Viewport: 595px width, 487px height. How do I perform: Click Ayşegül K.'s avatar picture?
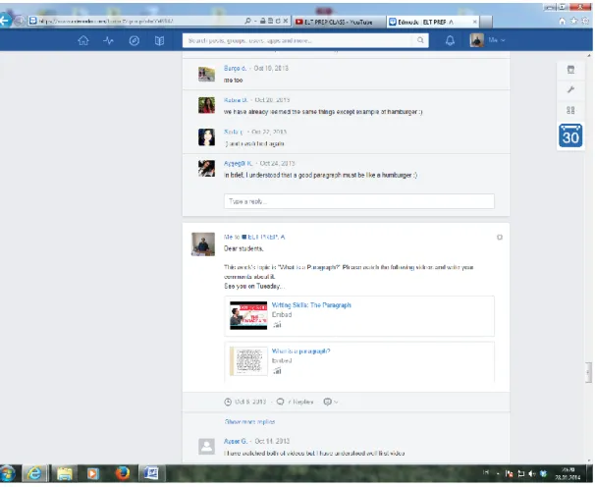tap(206, 168)
